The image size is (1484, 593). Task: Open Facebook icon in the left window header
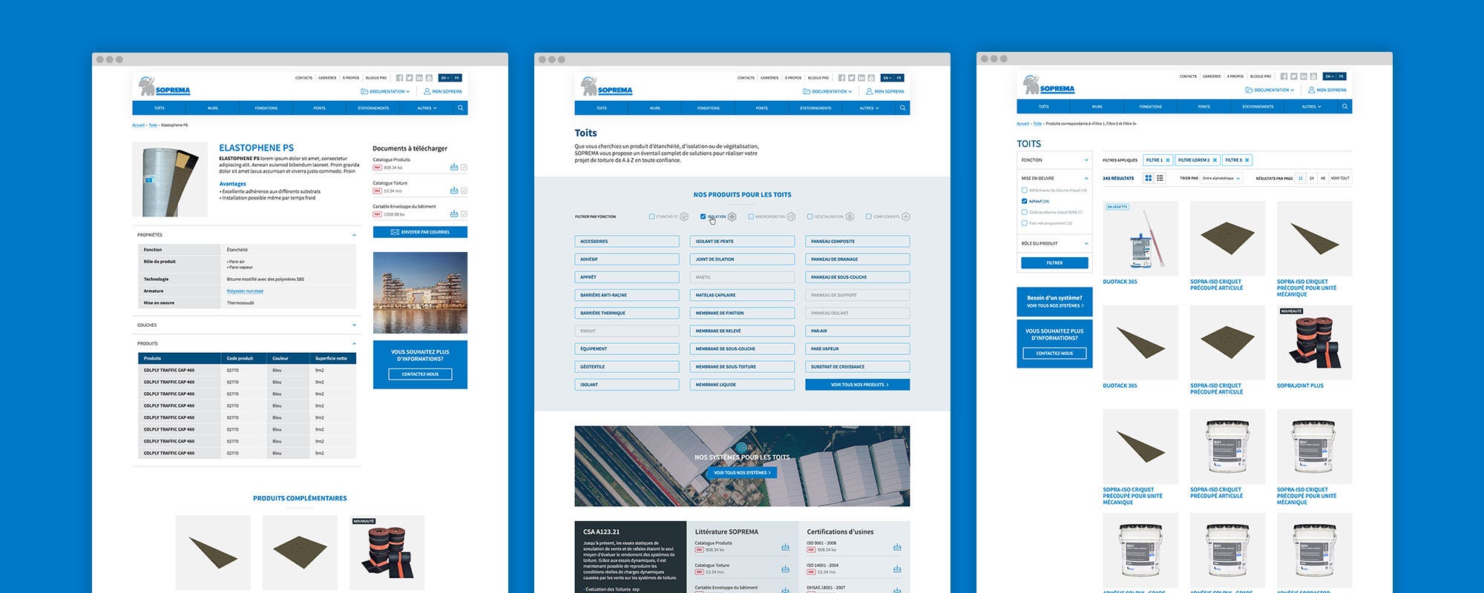point(399,78)
